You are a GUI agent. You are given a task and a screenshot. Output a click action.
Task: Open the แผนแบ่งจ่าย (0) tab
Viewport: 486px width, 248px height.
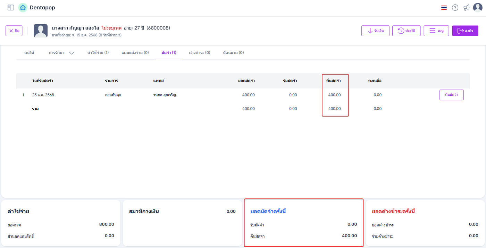135,53
